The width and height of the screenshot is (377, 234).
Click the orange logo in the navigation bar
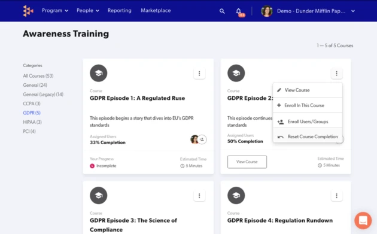[x=28, y=11]
